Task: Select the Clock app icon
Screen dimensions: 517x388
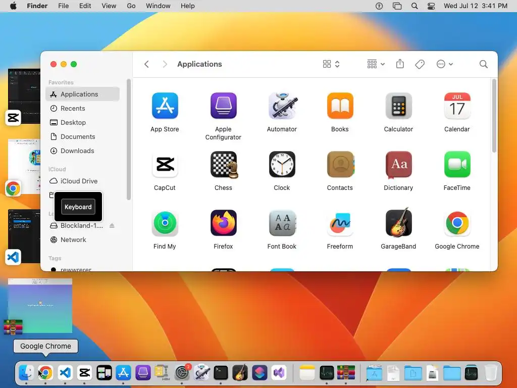Action: [x=282, y=164]
